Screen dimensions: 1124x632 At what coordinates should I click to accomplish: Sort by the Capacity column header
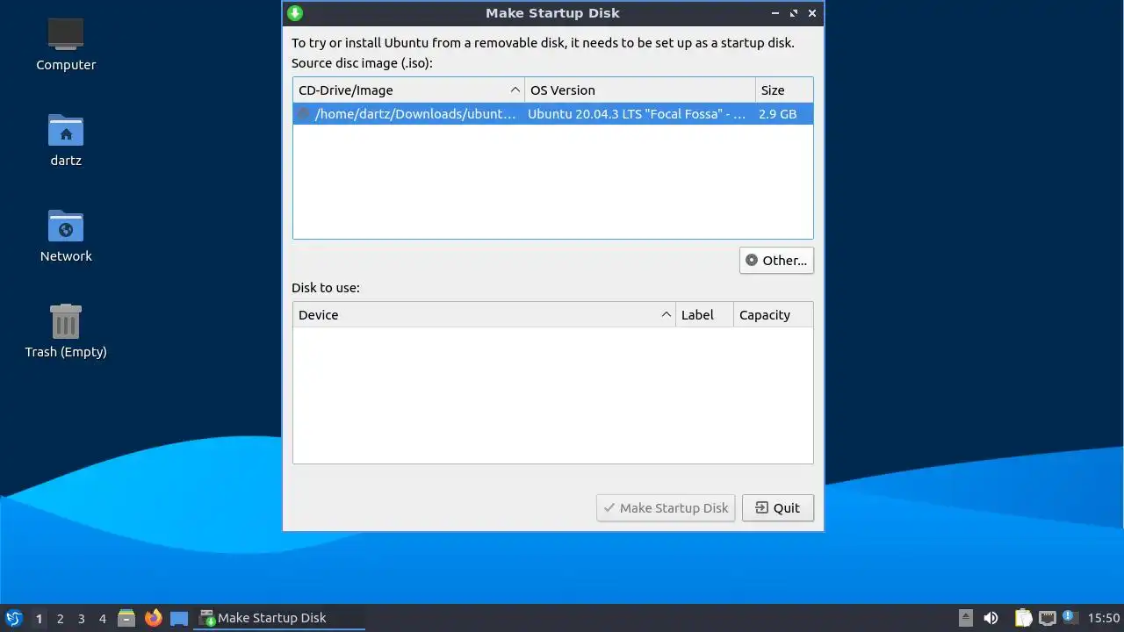pyautogui.click(x=773, y=315)
